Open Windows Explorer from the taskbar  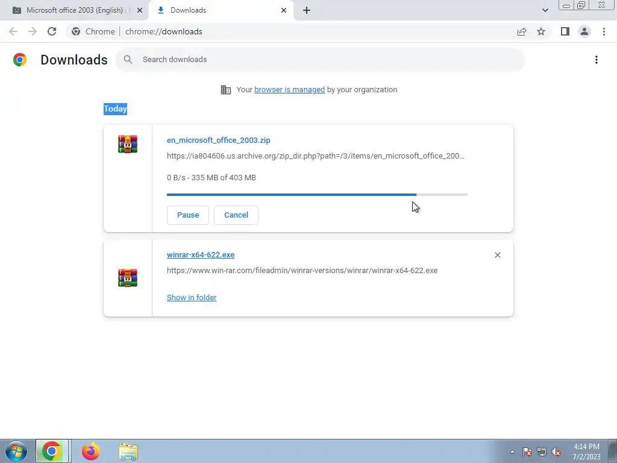coord(128,452)
